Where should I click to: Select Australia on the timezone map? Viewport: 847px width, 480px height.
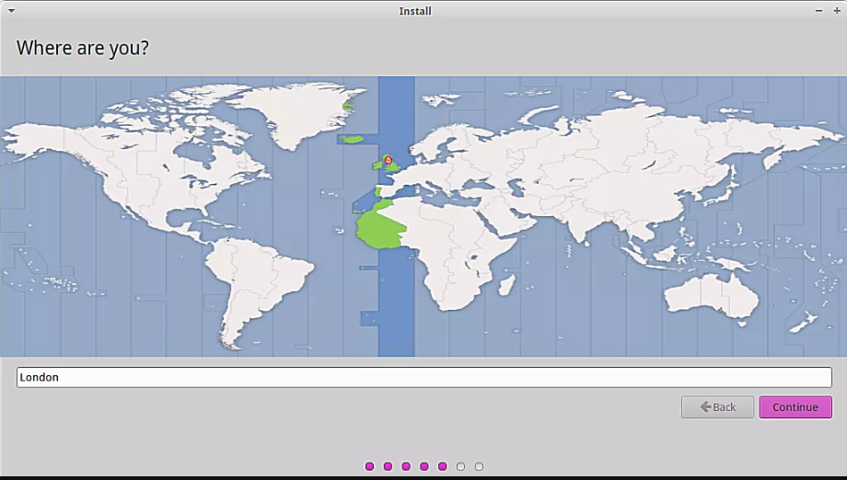pyautogui.click(x=712, y=297)
